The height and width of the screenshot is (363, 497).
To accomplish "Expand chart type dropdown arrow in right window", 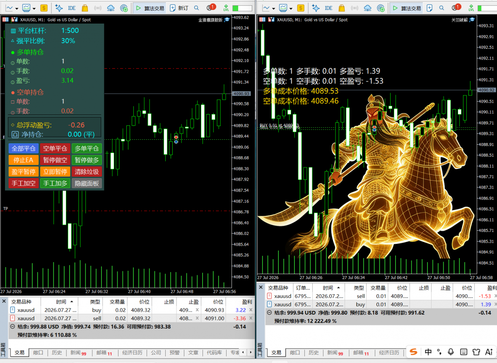I will click(273, 8).
